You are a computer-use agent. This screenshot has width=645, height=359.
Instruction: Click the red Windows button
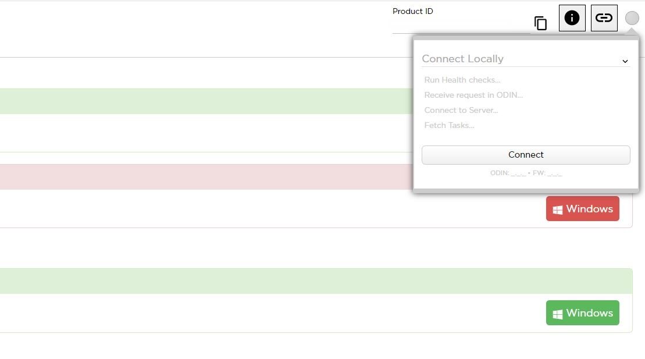click(x=582, y=209)
